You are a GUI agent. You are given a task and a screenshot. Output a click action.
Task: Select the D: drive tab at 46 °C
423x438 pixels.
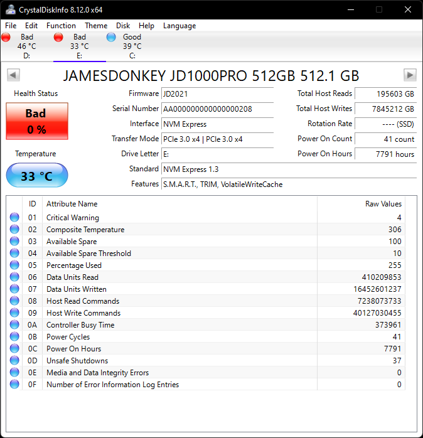26,46
